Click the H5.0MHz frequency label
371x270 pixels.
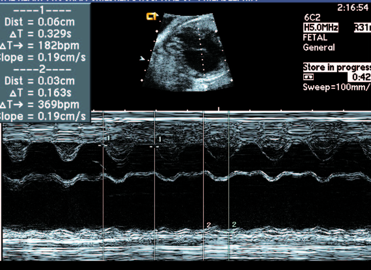point(321,27)
